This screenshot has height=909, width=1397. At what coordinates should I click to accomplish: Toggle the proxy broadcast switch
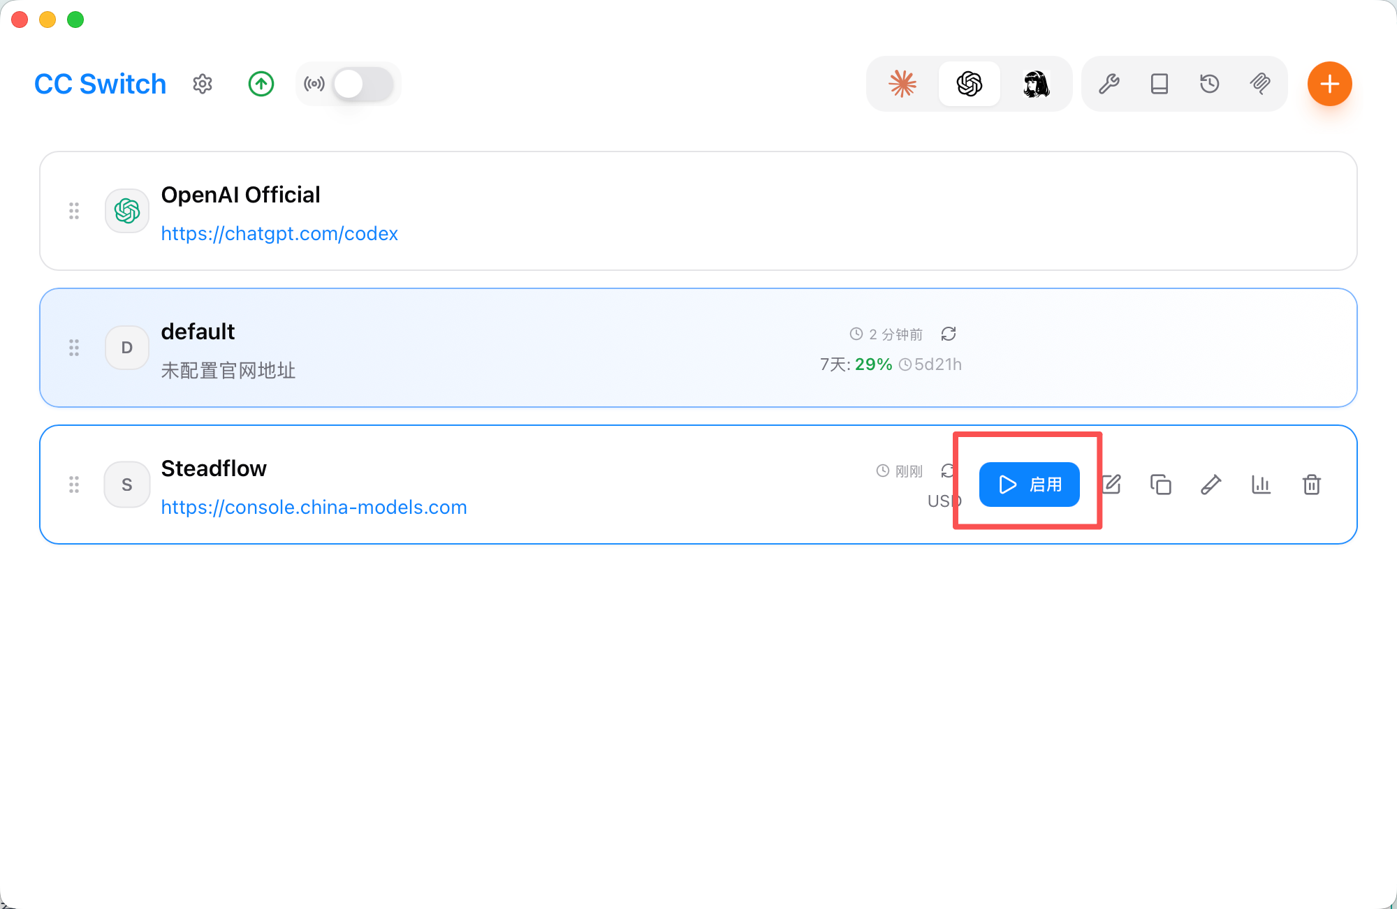(363, 84)
